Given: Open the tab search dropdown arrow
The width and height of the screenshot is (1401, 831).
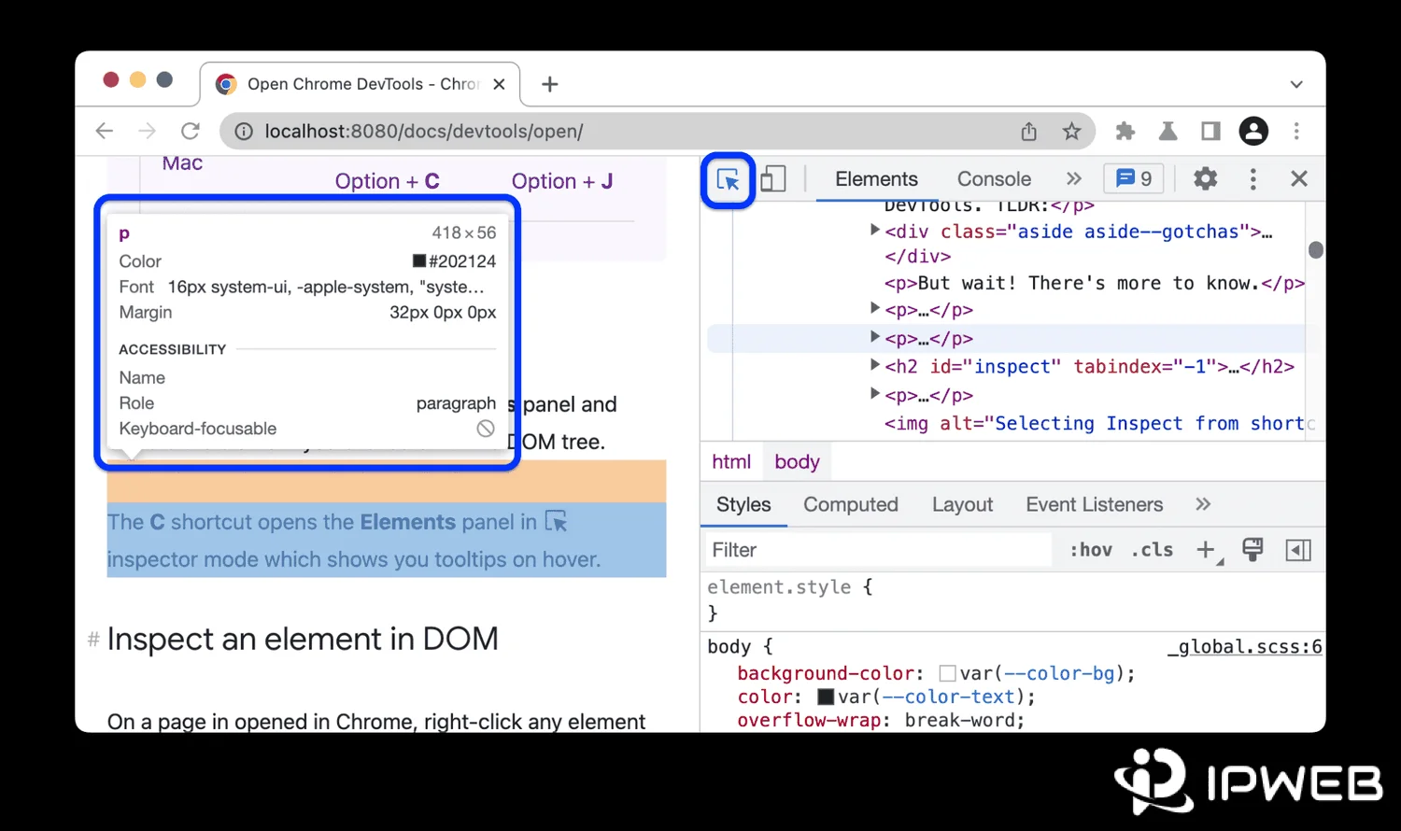Looking at the screenshot, I should (1296, 84).
